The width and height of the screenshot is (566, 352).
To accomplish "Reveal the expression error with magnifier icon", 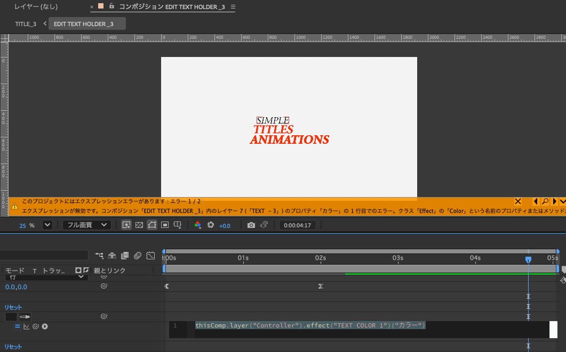I will (x=545, y=201).
